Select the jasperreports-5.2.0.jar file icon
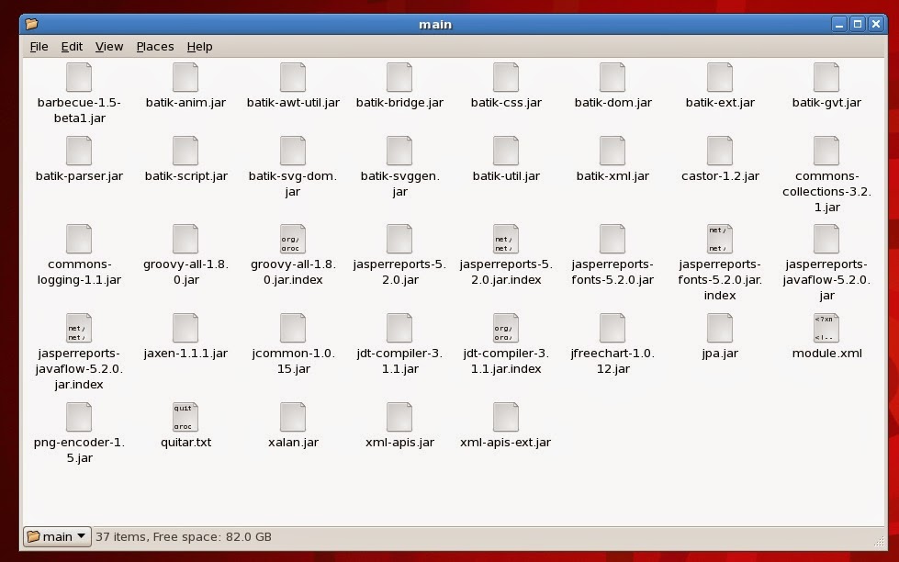 pyautogui.click(x=399, y=239)
